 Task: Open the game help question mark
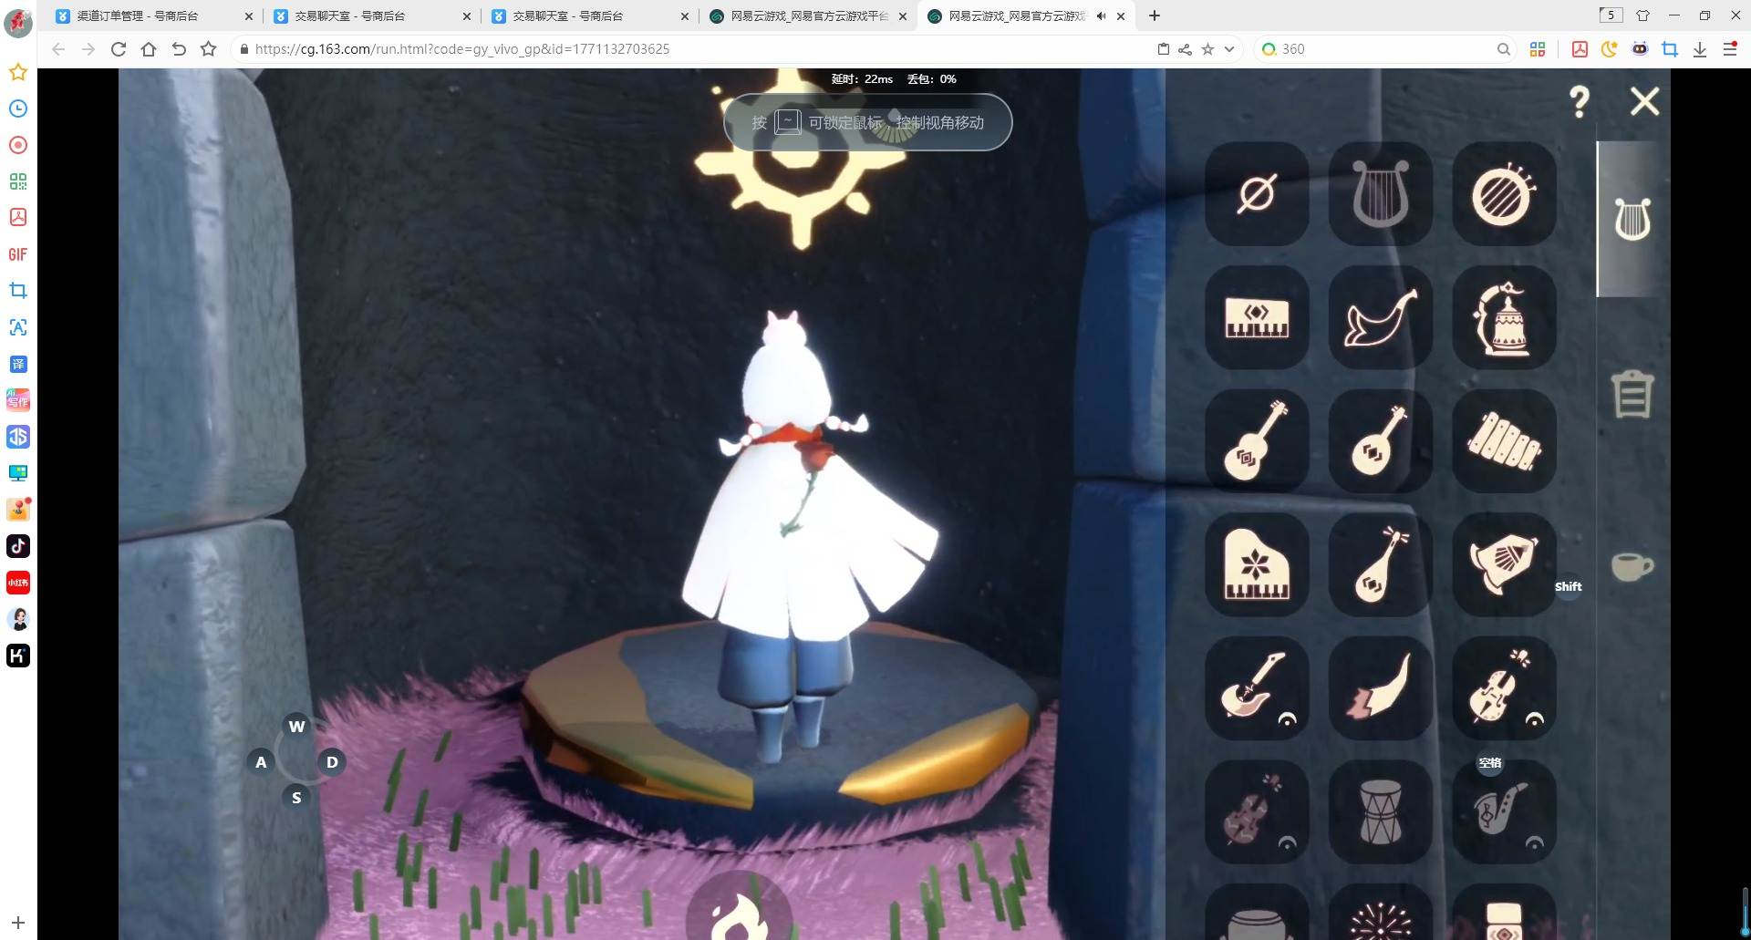tap(1580, 101)
